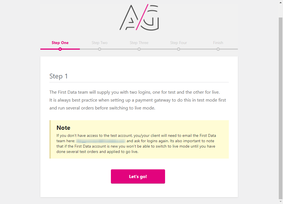Click the Finish progress dot

pyautogui.click(x=218, y=49)
